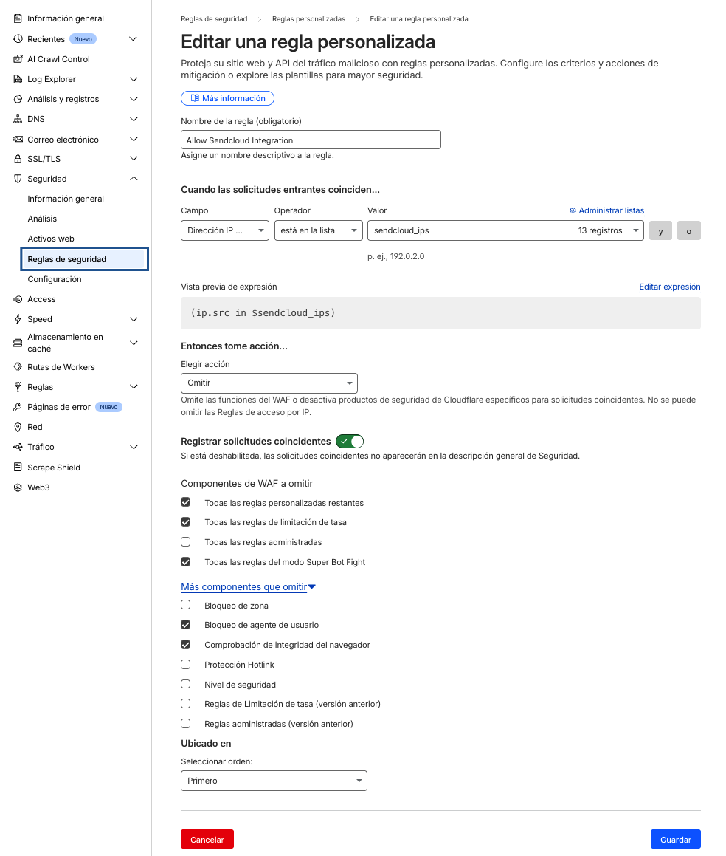This screenshot has height=856, width=726.
Task: Open Rutas de Workers via its icon
Action: (x=16, y=366)
